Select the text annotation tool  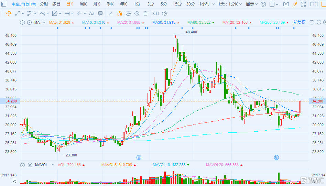tap(91, 13)
